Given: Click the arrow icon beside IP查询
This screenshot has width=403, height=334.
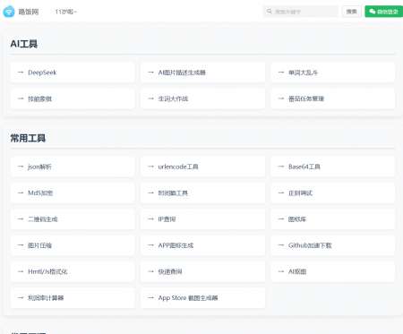Looking at the screenshot, I should click(150, 219).
